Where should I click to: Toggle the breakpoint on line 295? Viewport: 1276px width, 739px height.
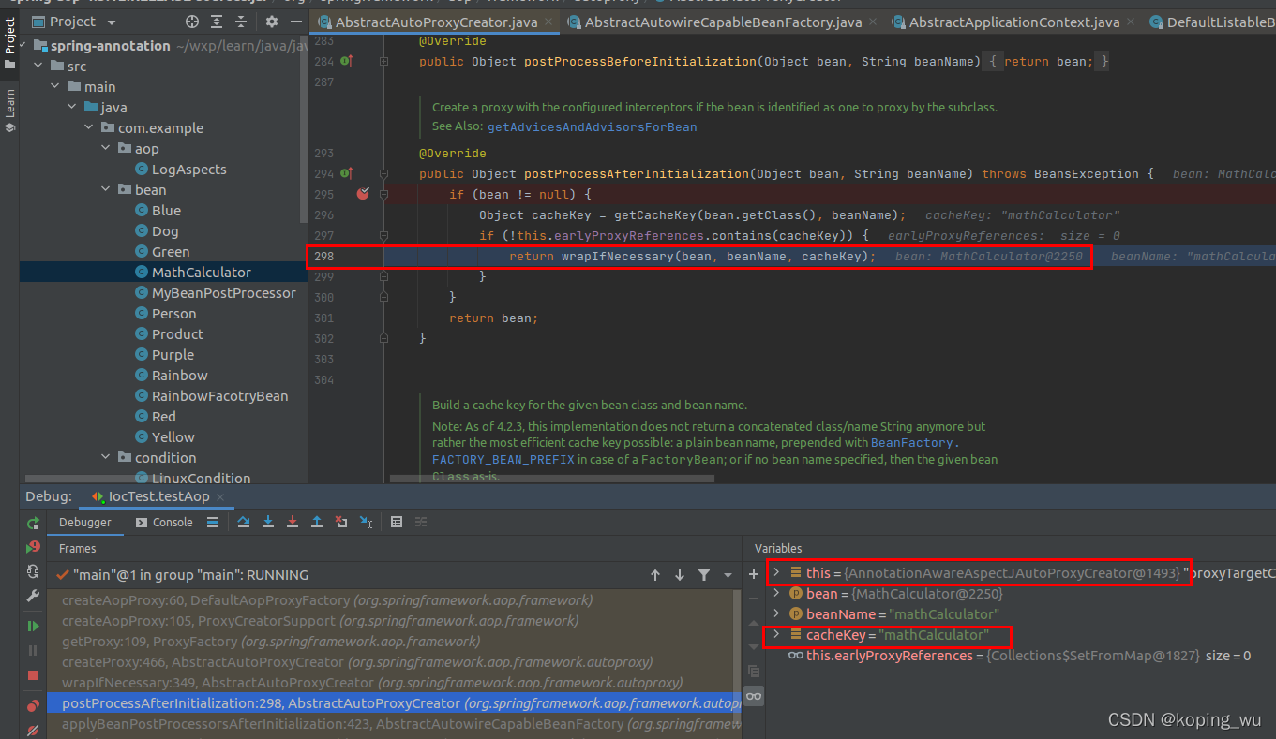pyautogui.click(x=363, y=194)
